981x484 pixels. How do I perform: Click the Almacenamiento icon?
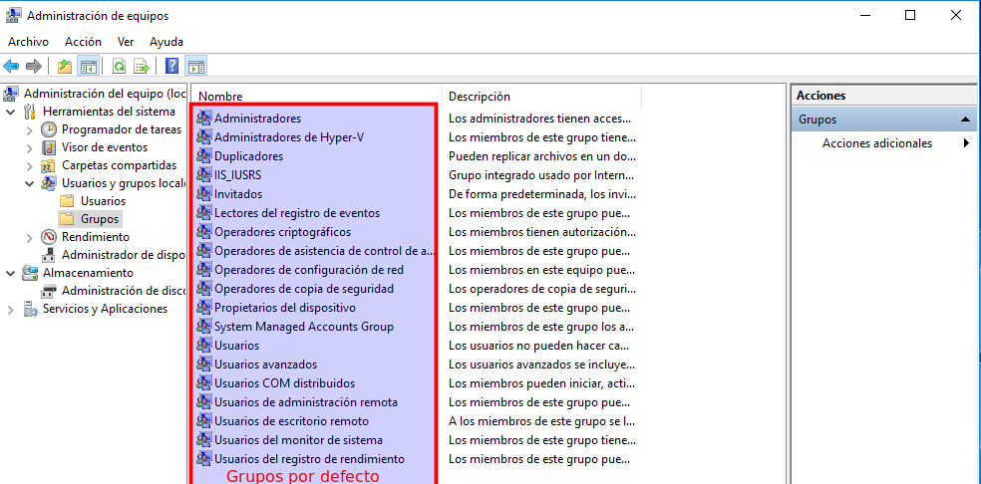(x=29, y=273)
